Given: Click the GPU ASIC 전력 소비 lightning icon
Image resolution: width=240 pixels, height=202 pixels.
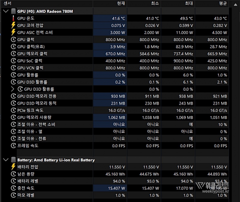Looking at the screenshot, I should (13, 32).
